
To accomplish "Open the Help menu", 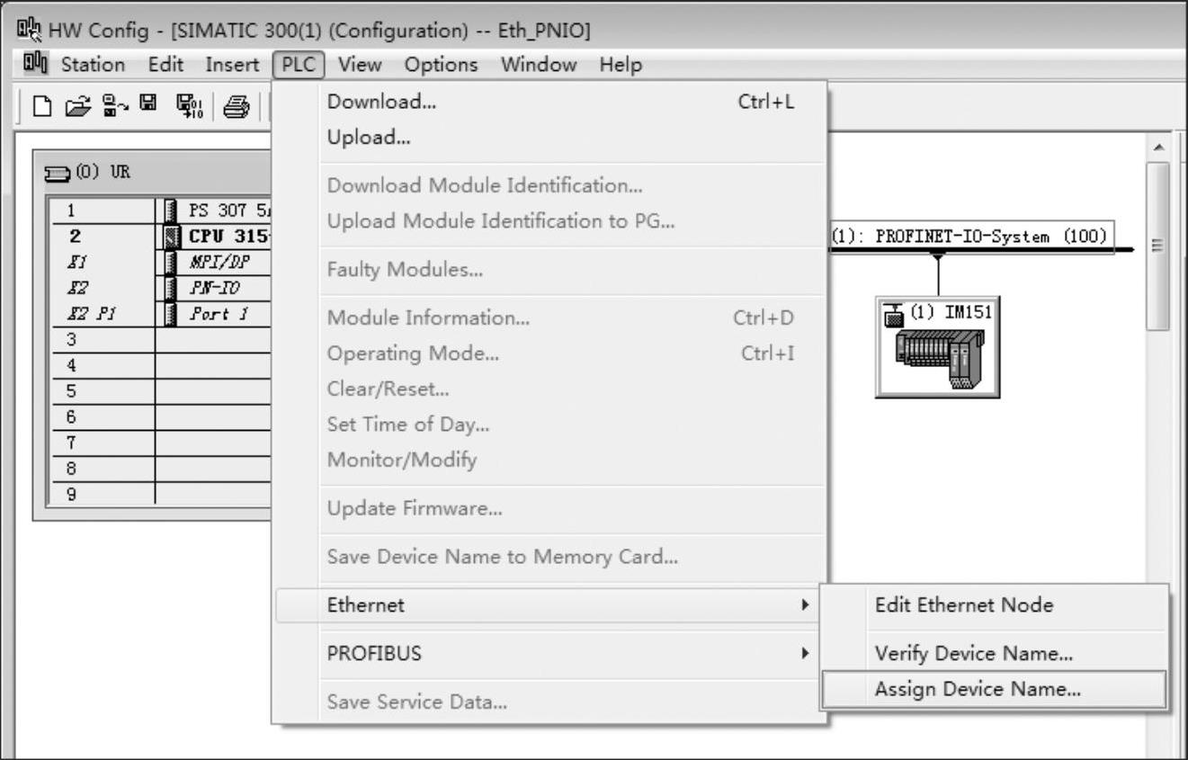I will 621,65.
